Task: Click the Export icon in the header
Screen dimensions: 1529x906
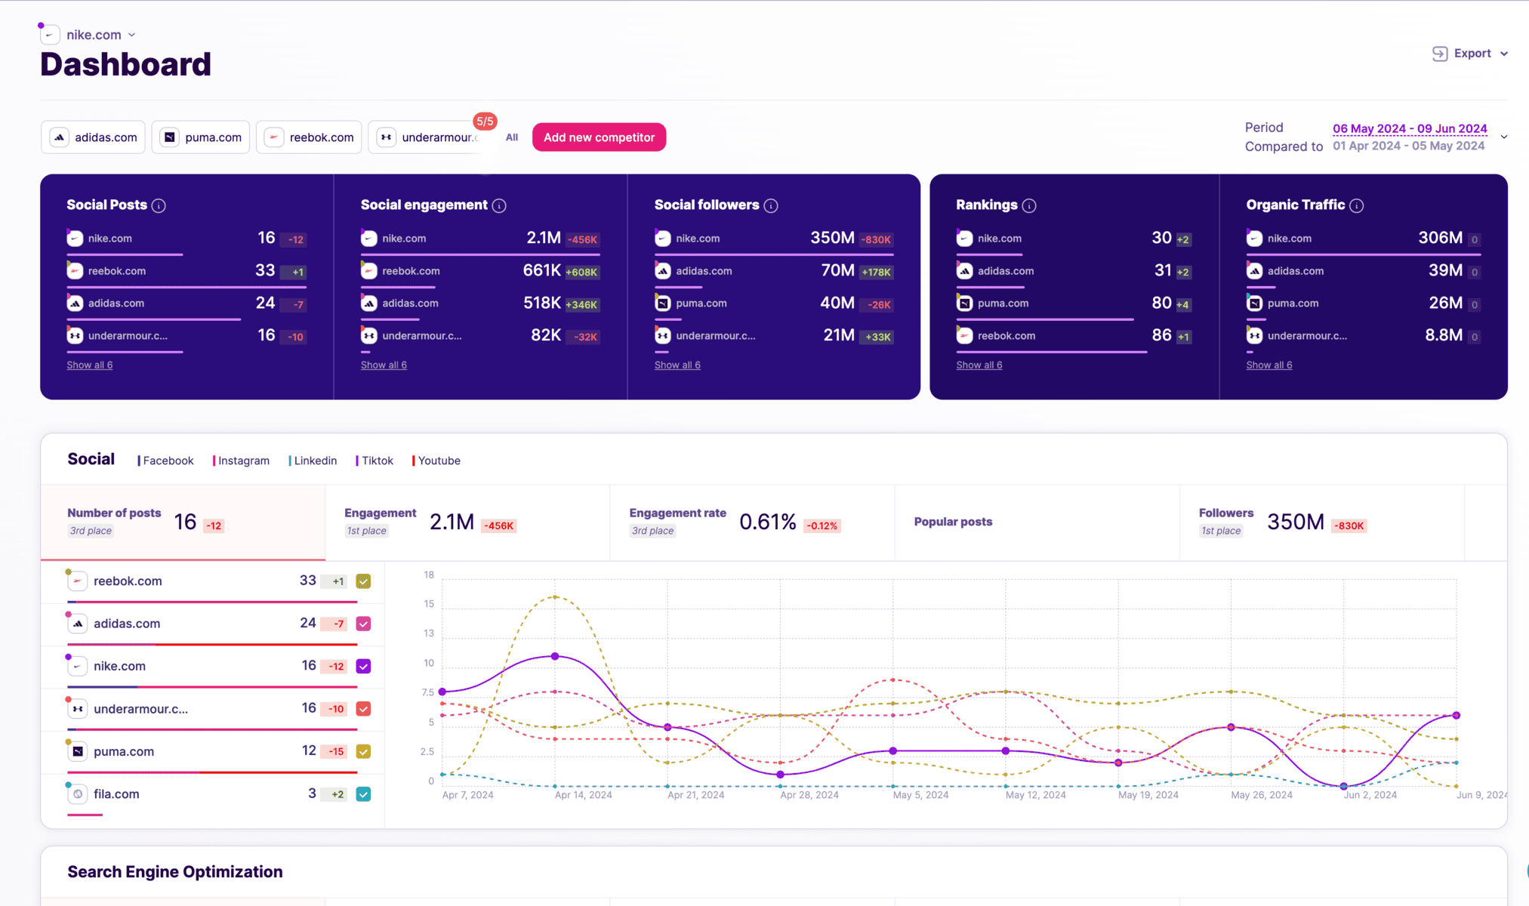Action: 1440,54
